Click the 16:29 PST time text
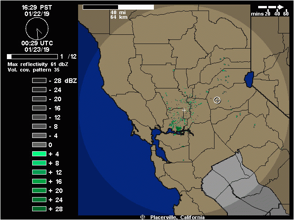Image resolution: width=294 pixels, height=220 pixels. pos(37,8)
